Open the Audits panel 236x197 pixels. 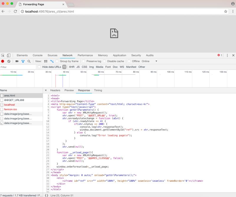click(x=150, y=55)
